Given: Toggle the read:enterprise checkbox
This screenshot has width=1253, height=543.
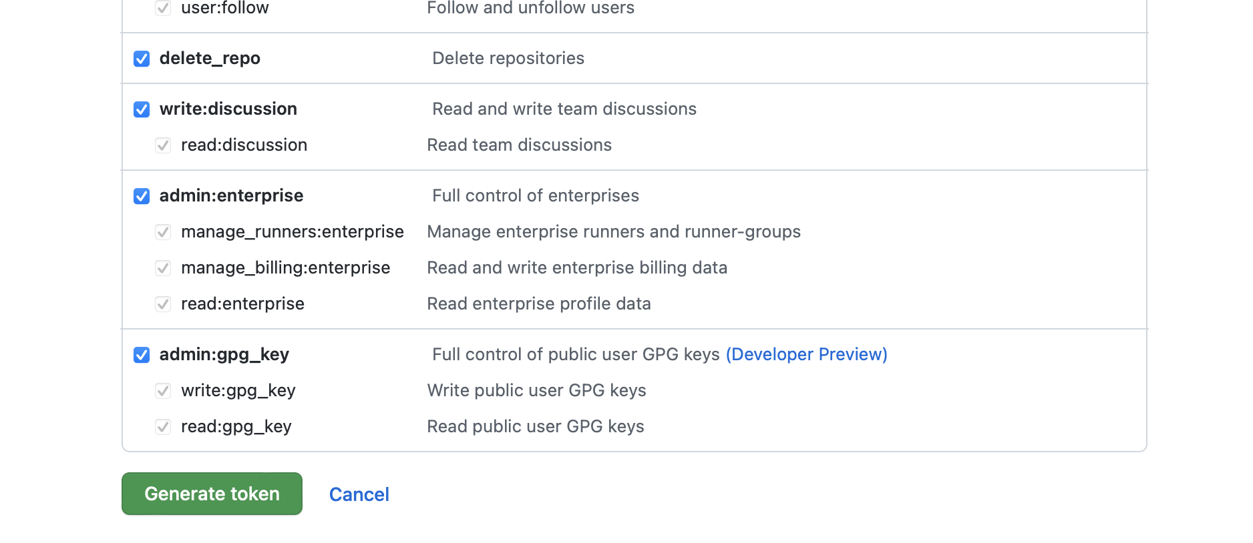Looking at the screenshot, I should (x=163, y=304).
